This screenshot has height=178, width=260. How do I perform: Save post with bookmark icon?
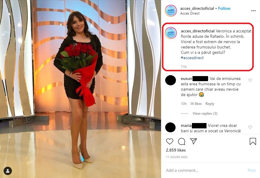pyautogui.click(x=253, y=141)
